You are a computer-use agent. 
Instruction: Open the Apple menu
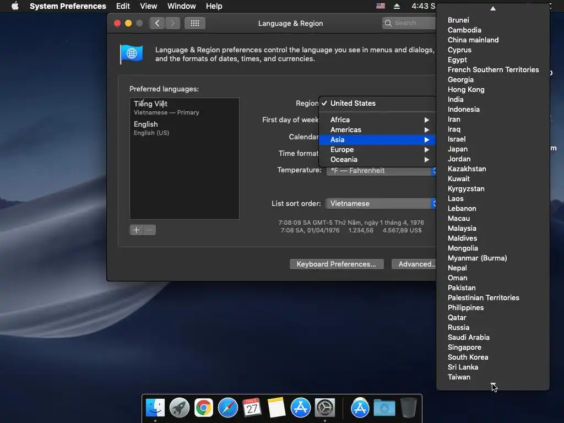pos(15,6)
